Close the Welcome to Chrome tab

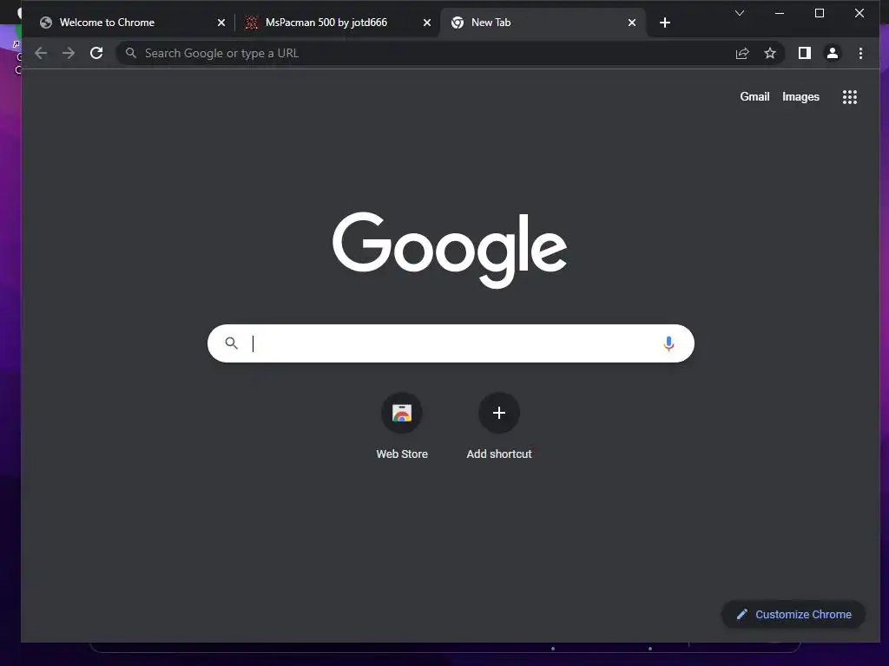(221, 23)
